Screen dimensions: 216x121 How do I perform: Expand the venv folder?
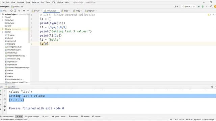[x=3, y=29]
